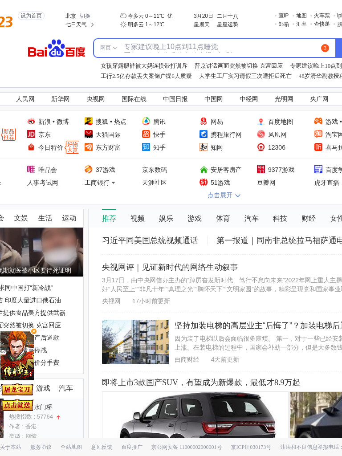Click the 37 Games icon
Image resolution: width=342 pixels, height=456 pixels.
(89, 169)
